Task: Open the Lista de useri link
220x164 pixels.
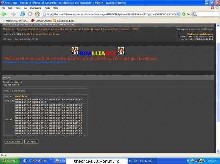Action: pos(92,29)
